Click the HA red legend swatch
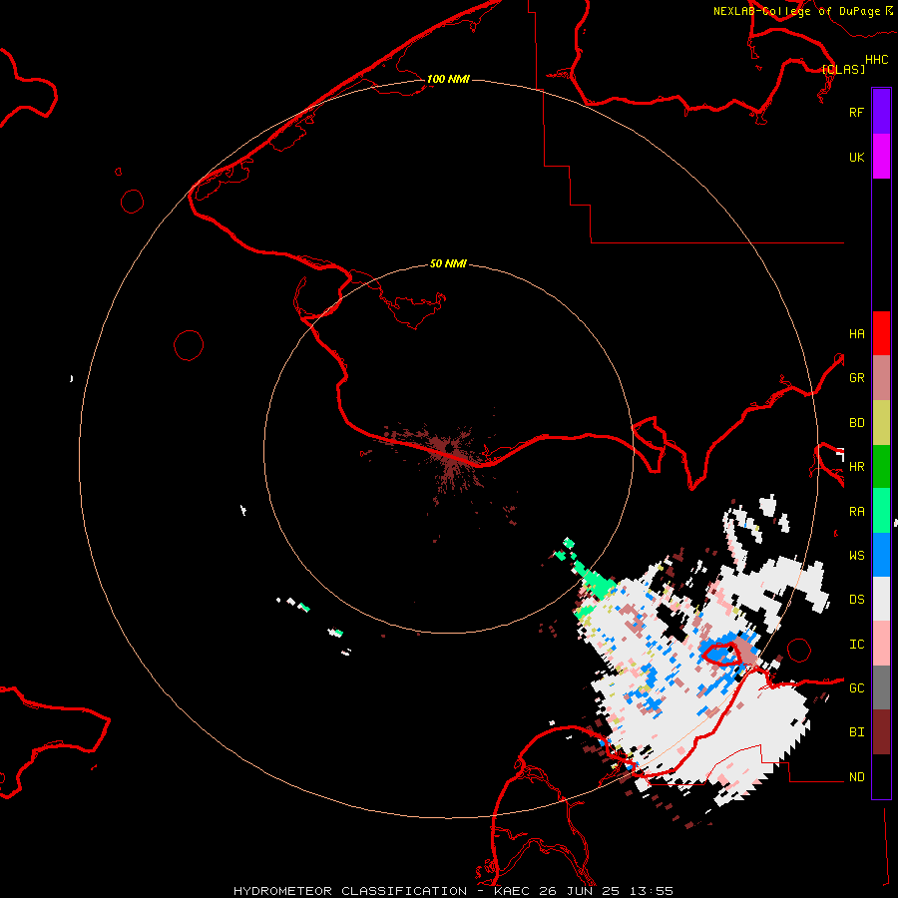898x898 pixels. tap(881, 333)
